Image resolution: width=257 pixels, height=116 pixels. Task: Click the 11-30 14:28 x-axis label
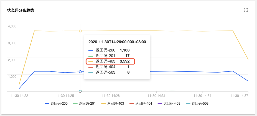(111, 96)
